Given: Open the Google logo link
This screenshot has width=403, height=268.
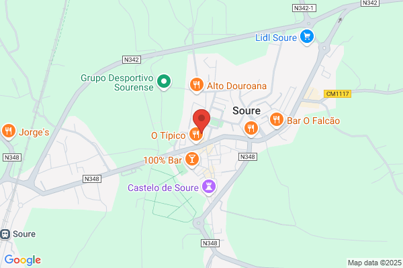Looking at the screenshot, I should 23,260.
